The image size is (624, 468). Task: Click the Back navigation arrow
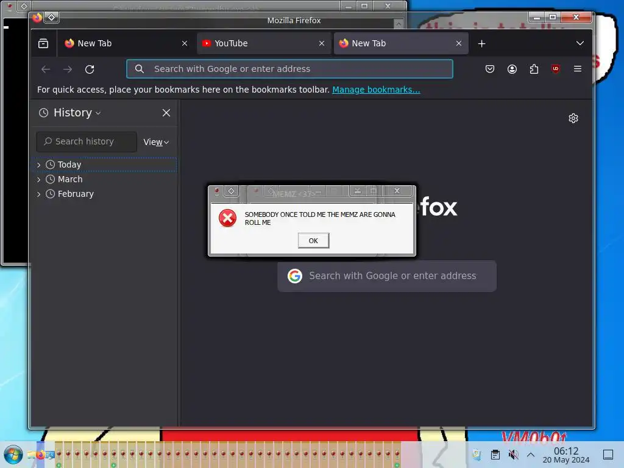[46, 69]
